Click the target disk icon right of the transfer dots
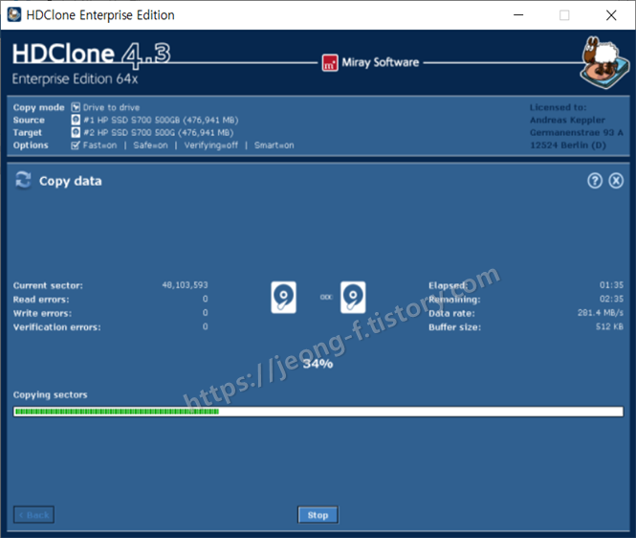The width and height of the screenshot is (636, 538). click(x=353, y=297)
